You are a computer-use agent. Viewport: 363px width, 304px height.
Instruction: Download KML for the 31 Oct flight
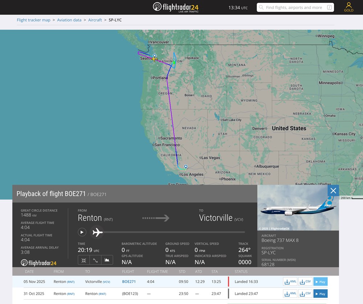pyautogui.click(x=290, y=294)
